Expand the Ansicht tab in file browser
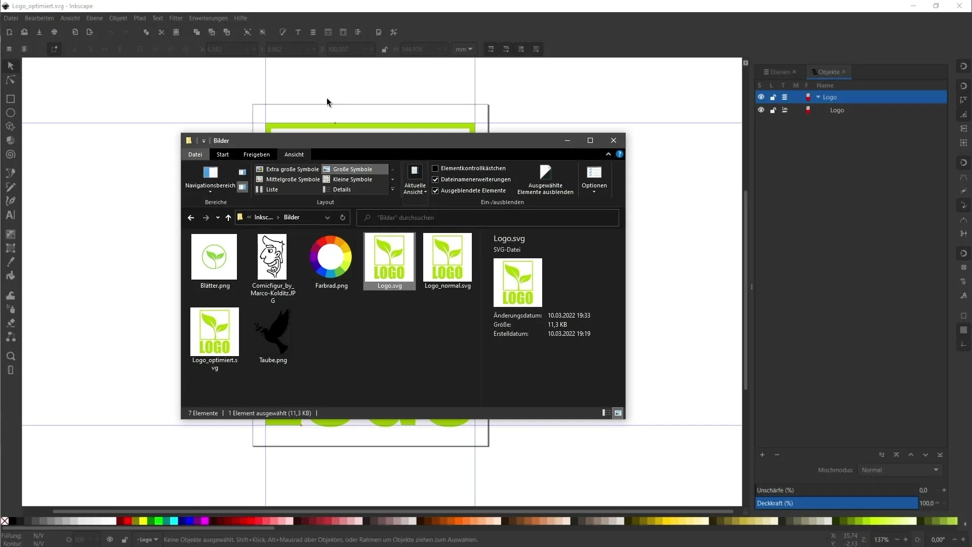Viewport: 972px width, 547px height. click(294, 154)
